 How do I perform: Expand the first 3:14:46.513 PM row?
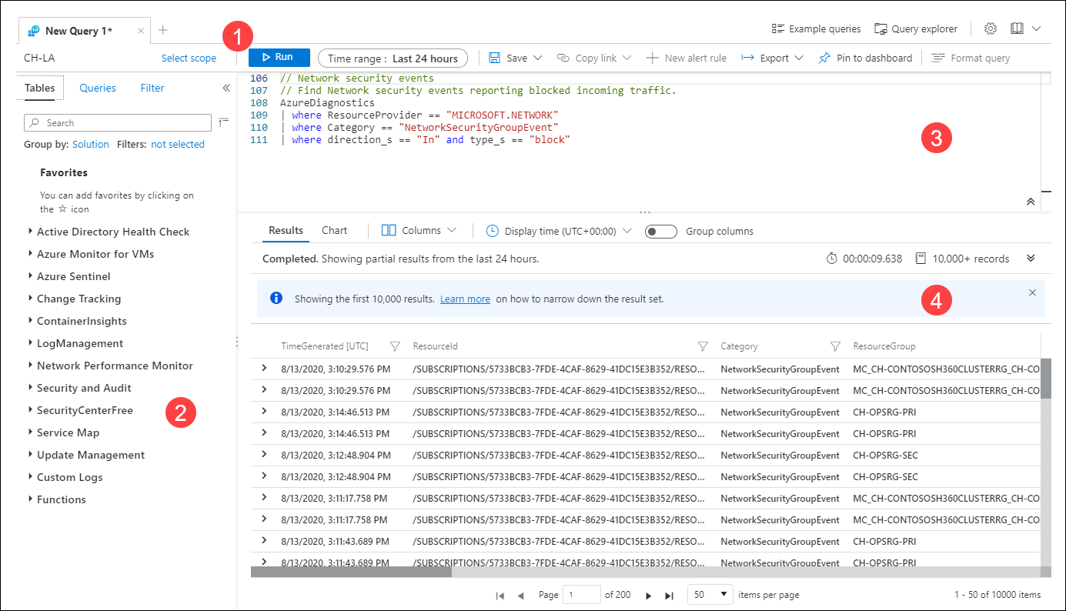tap(264, 412)
